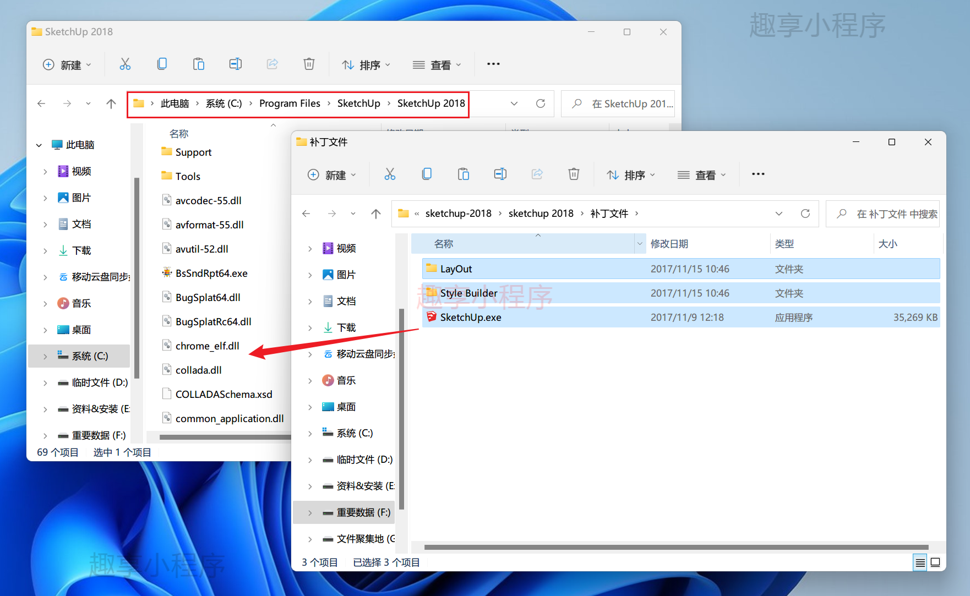The width and height of the screenshot is (970, 596).
Task: Click Copy icon in SketchUp 2018 window toolbar
Action: 162,64
